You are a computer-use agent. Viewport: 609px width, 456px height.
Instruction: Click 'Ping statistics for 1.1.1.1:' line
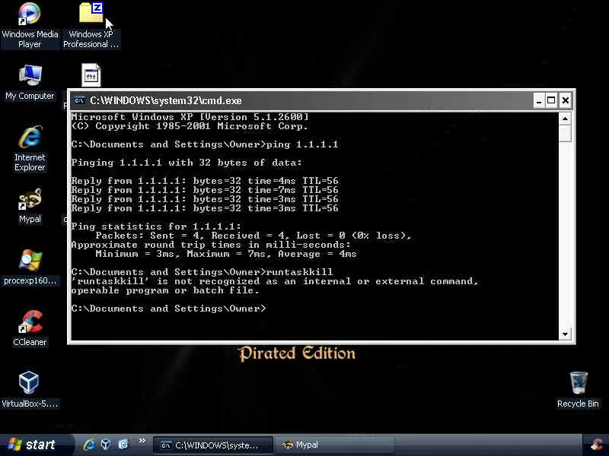coord(156,226)
